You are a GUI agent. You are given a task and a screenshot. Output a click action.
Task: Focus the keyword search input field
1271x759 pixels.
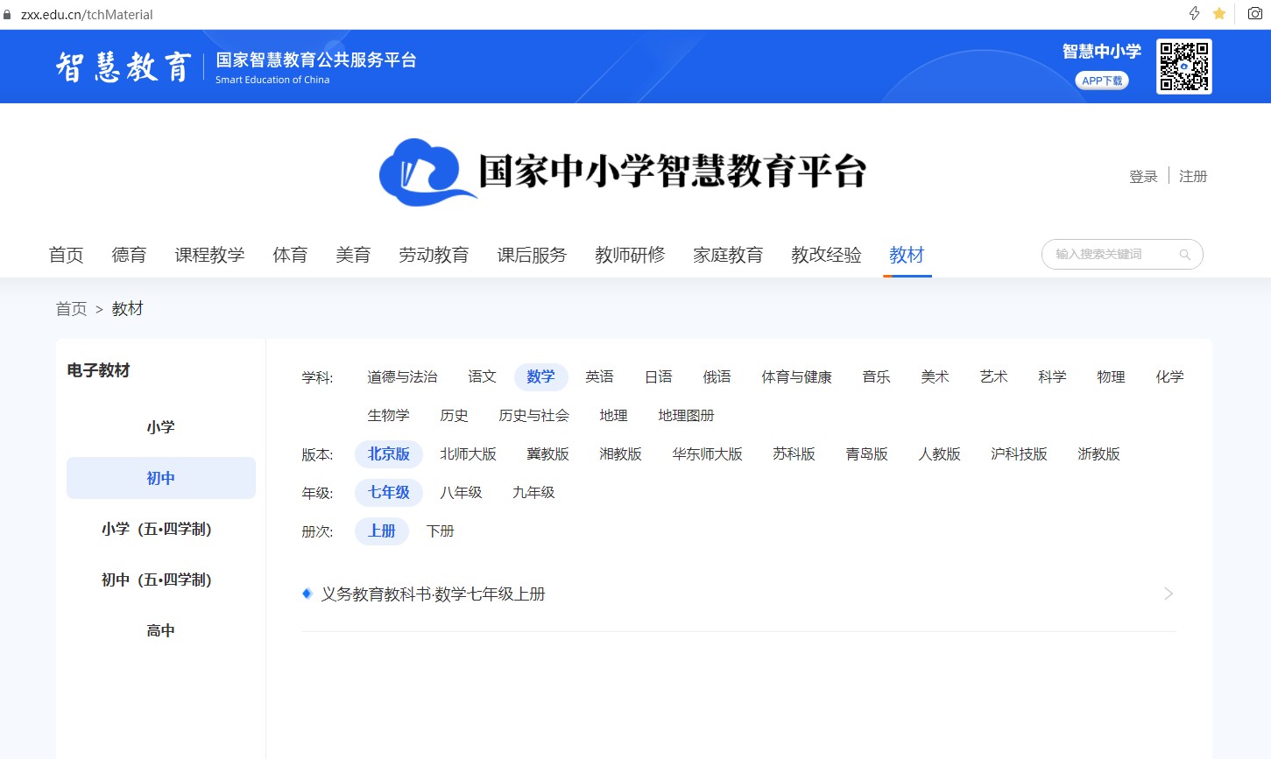[1122, 255]
